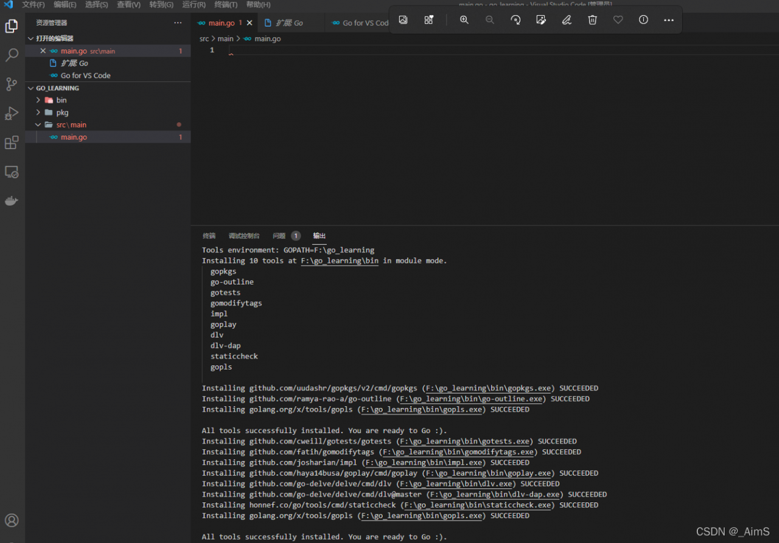Click line number 1 in gutter
The height and width of the screenshot is (543, 779).
(x=212, y=50)
